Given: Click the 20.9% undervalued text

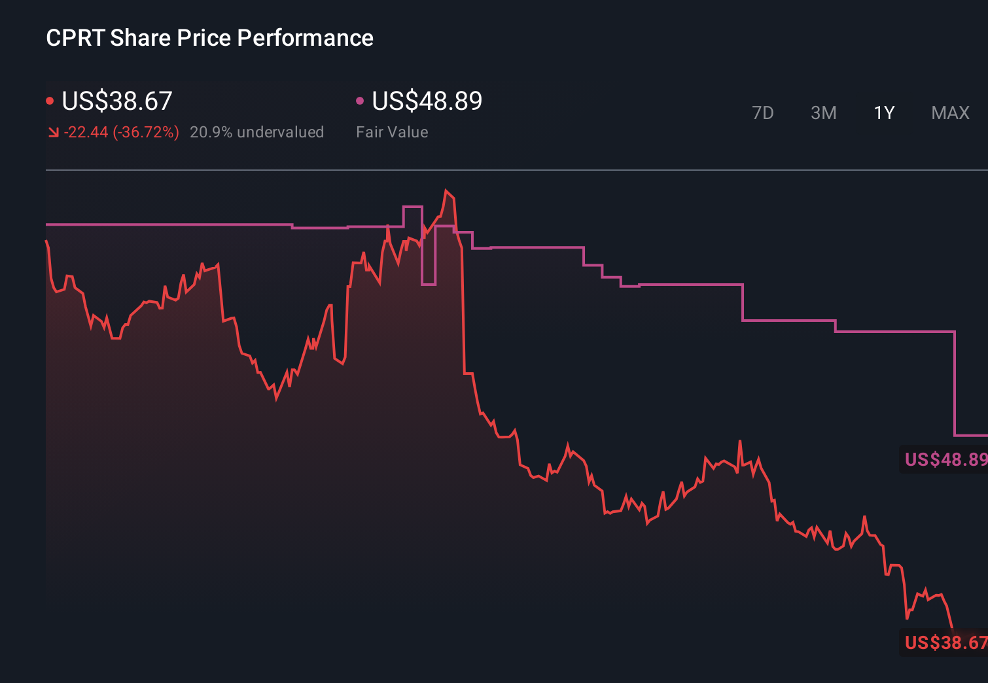Looking at the screenshot, I should coord(257,131).
